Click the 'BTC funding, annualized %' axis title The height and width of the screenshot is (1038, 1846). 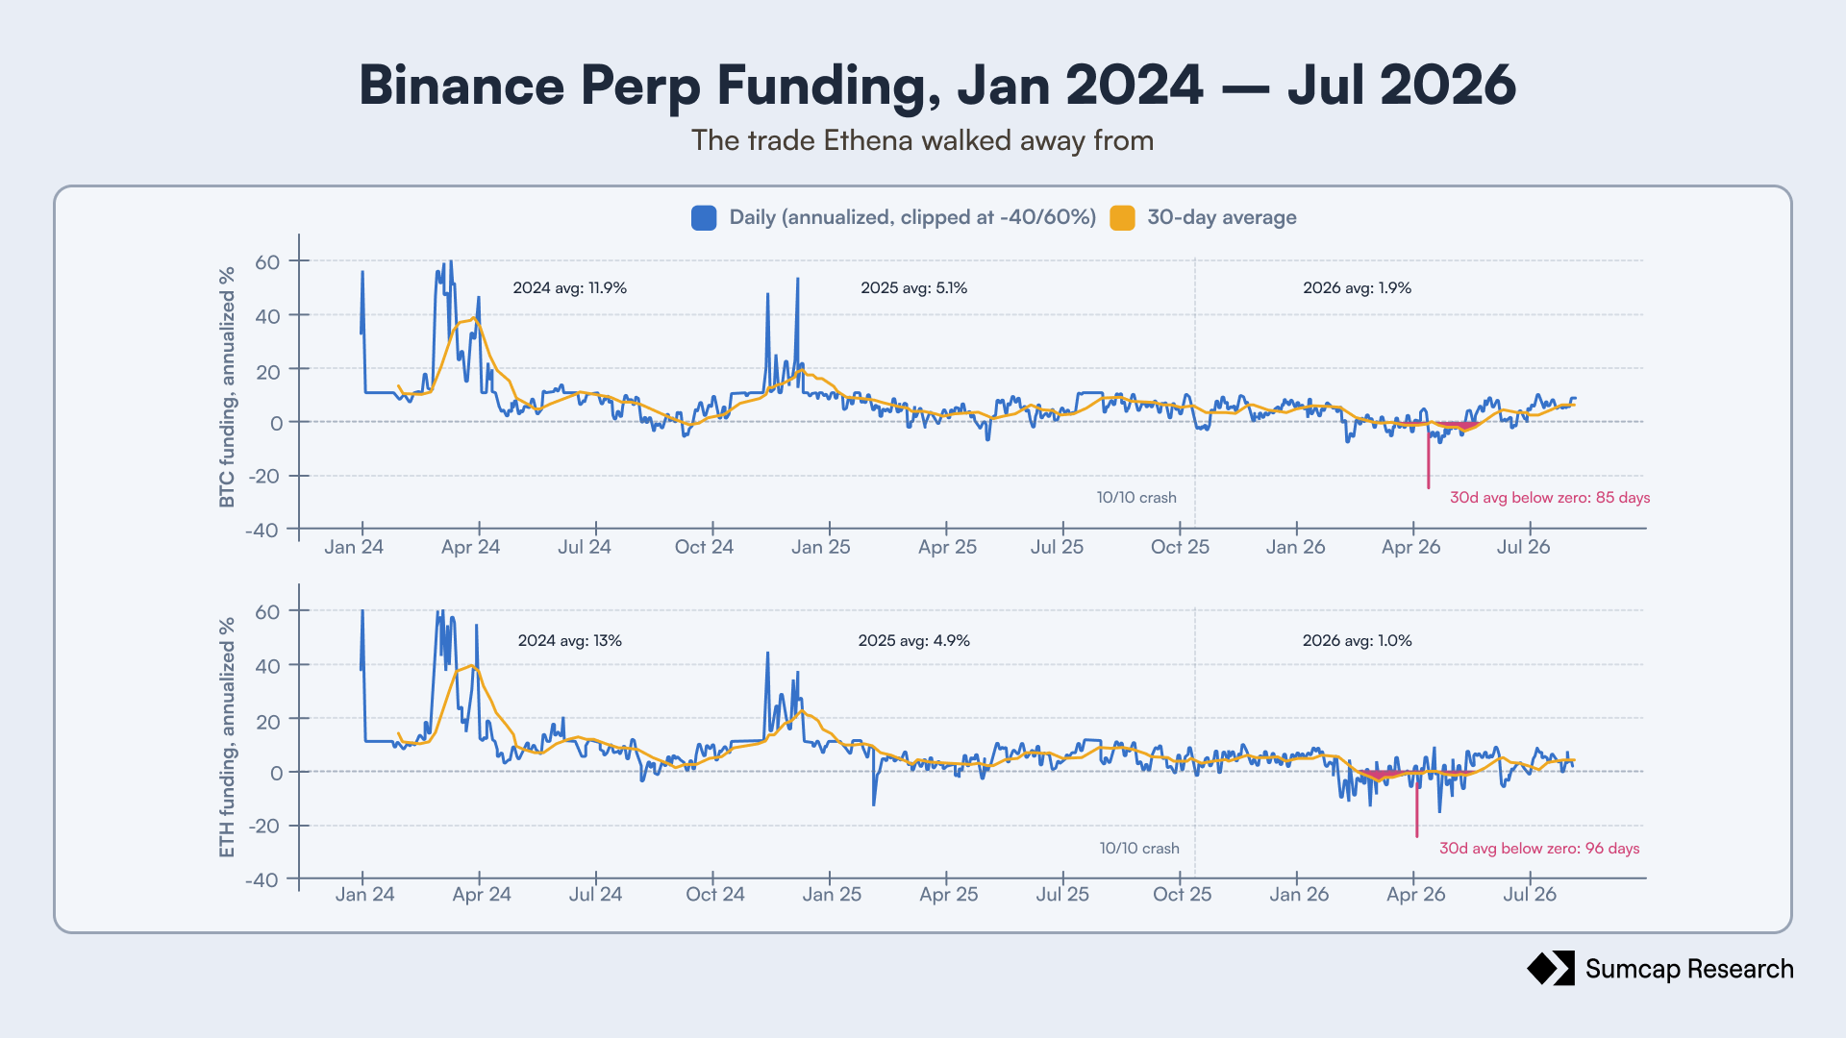tap(227, 387)
